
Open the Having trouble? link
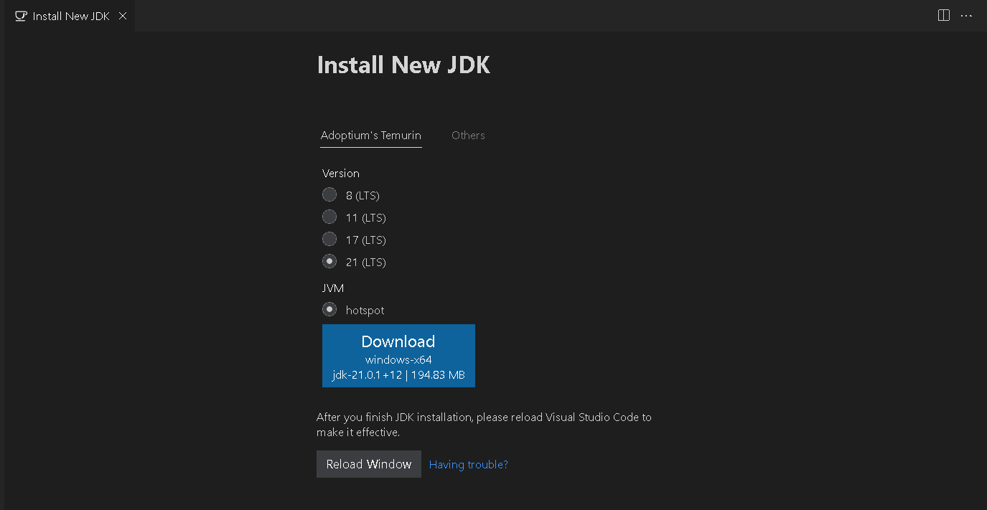(468, 465)
